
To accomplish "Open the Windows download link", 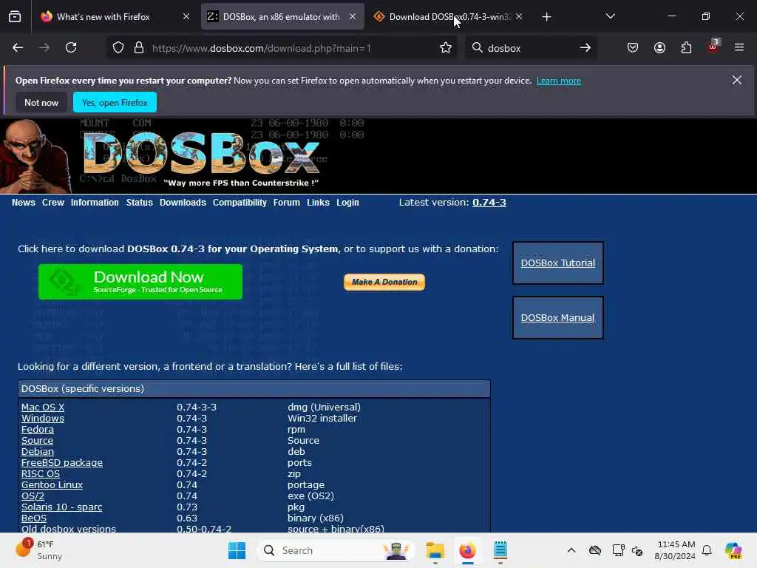I will click(x=42, y=419).
